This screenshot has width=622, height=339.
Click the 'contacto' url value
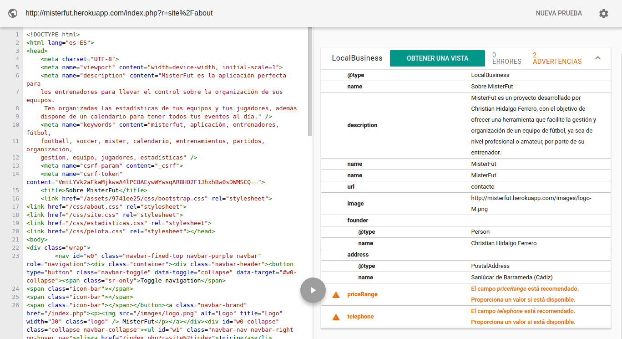483,187
